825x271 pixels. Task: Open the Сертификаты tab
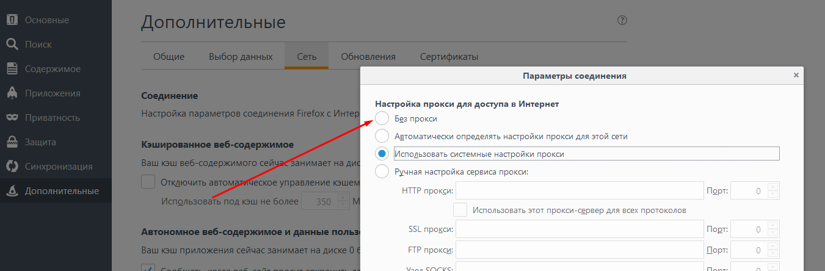449,57
